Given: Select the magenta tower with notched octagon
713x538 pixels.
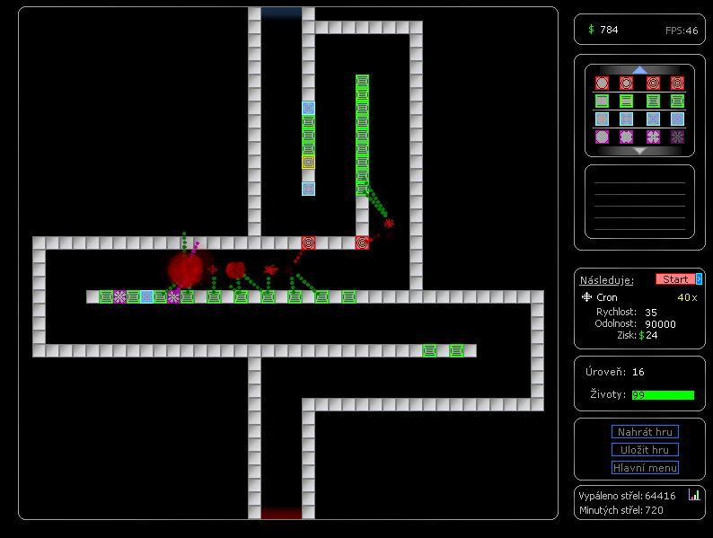Looking at the screenshot, I should 626,137.
